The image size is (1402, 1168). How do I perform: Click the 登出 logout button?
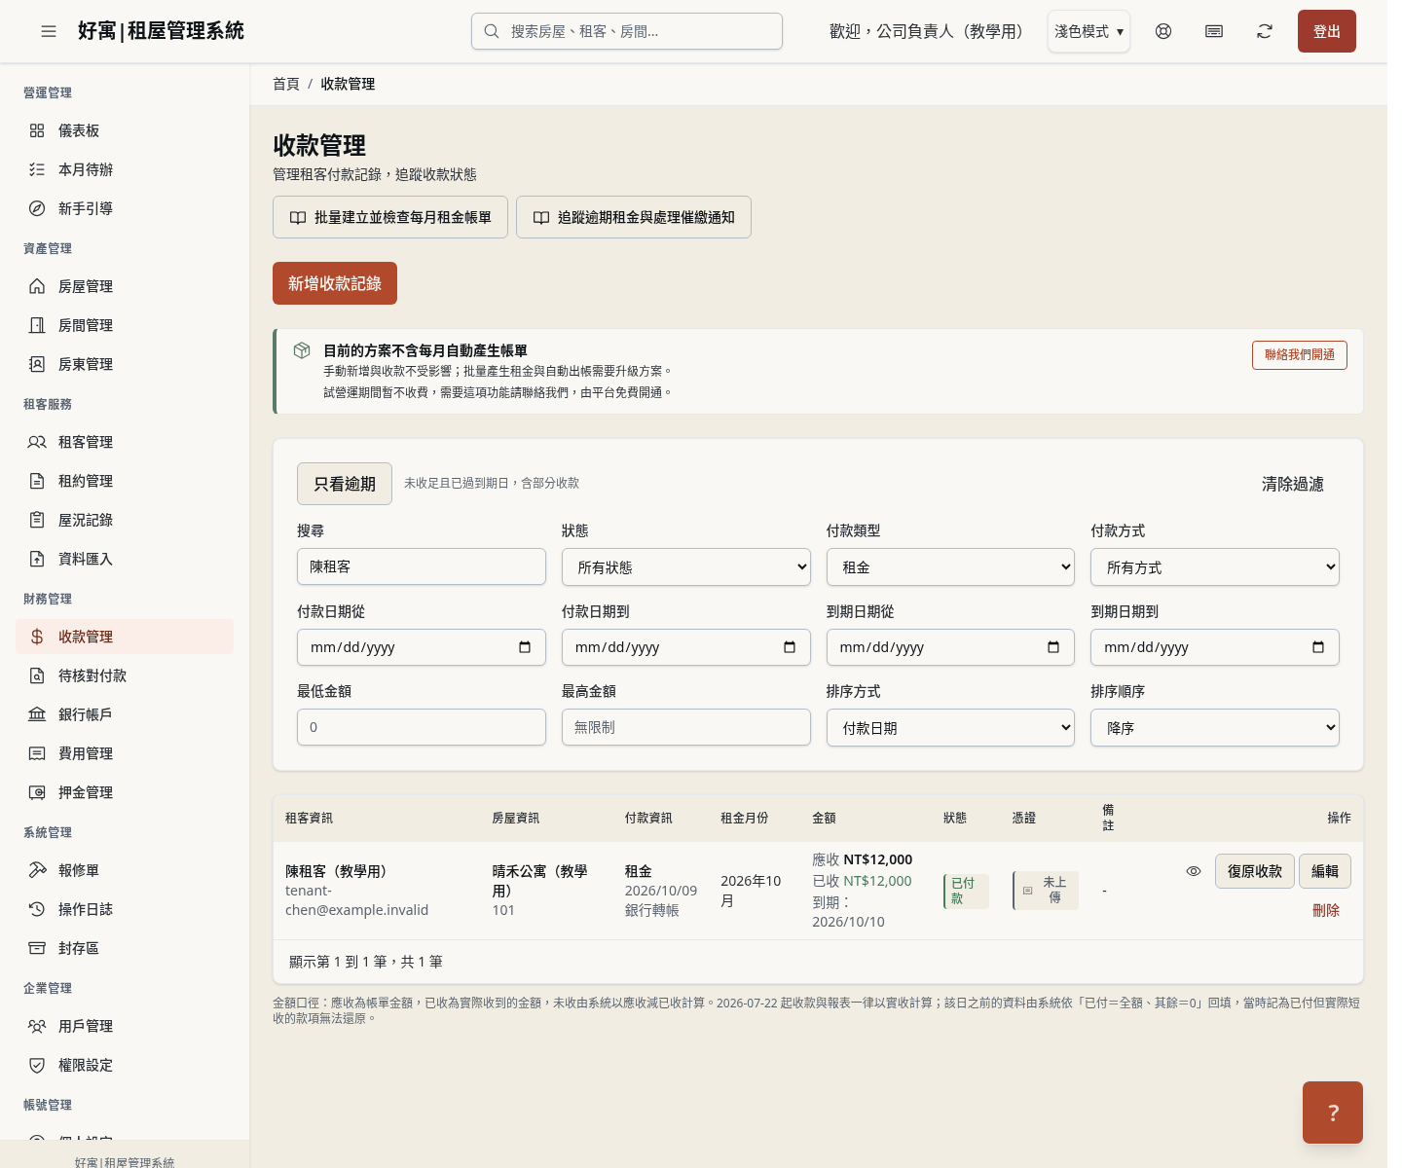(1327, 31)
